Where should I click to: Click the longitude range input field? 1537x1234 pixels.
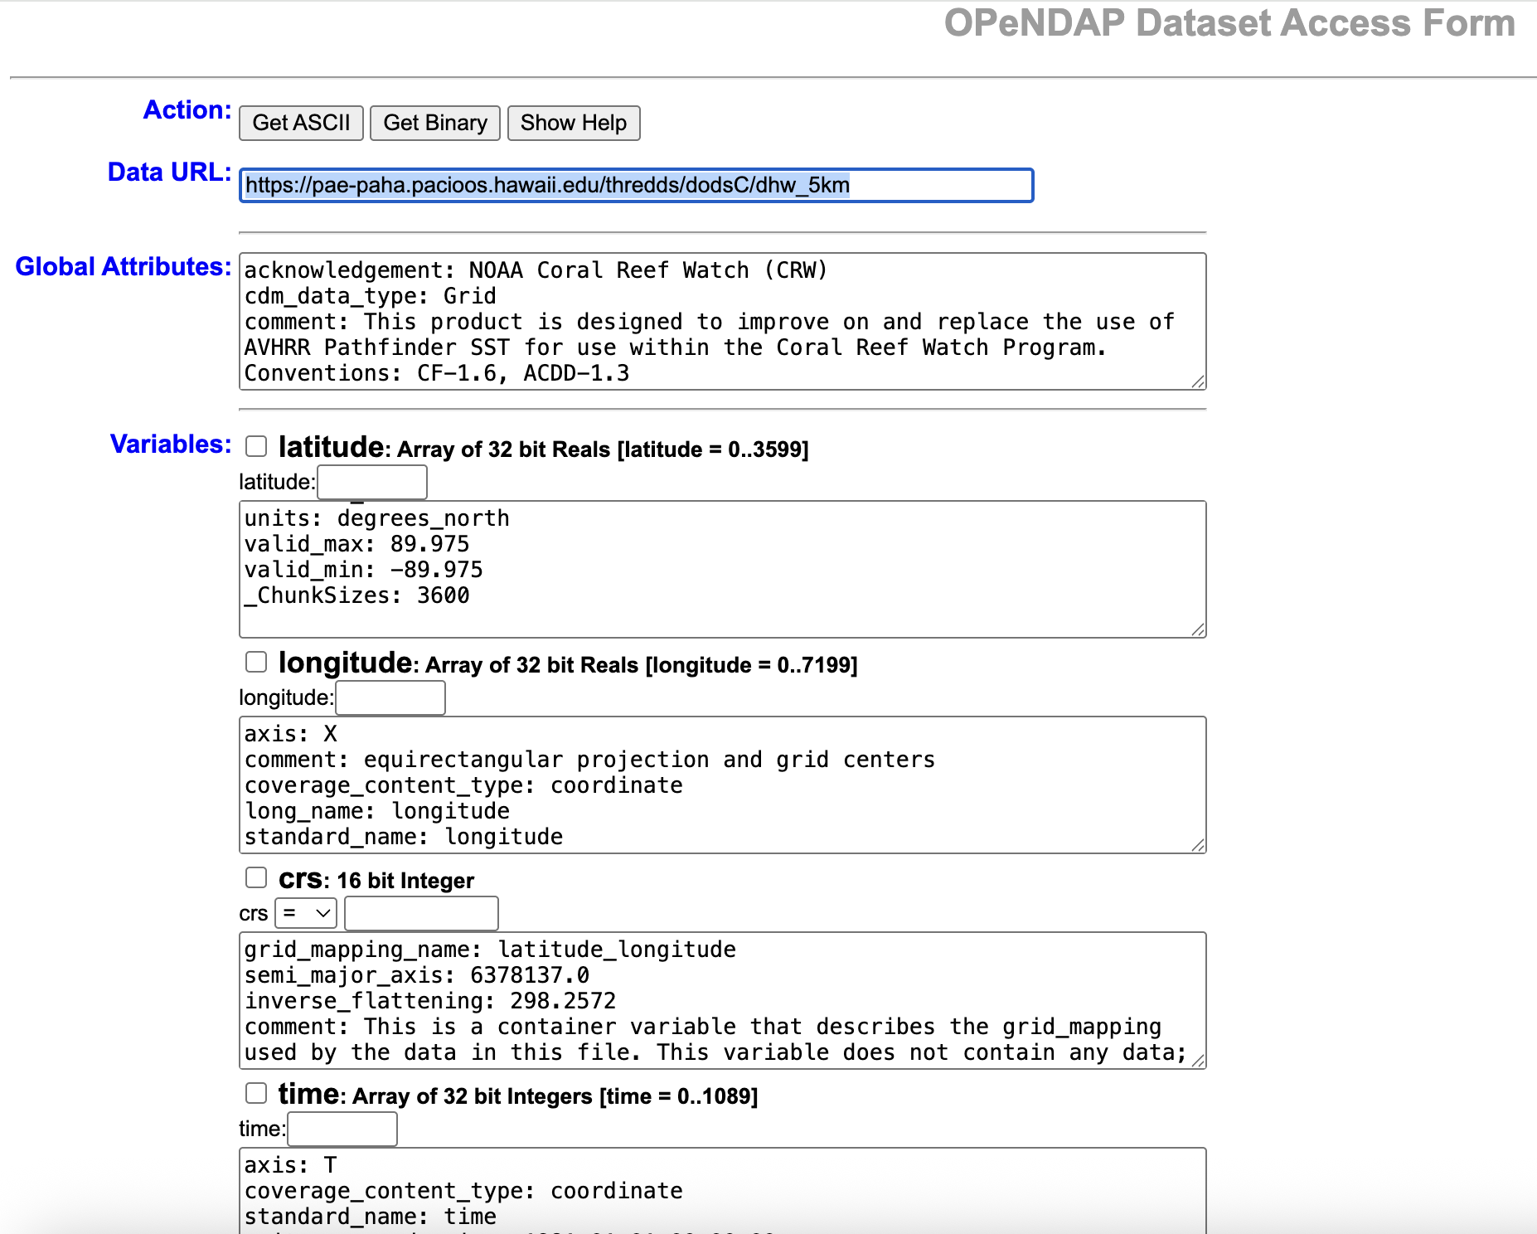coord(390,697)
